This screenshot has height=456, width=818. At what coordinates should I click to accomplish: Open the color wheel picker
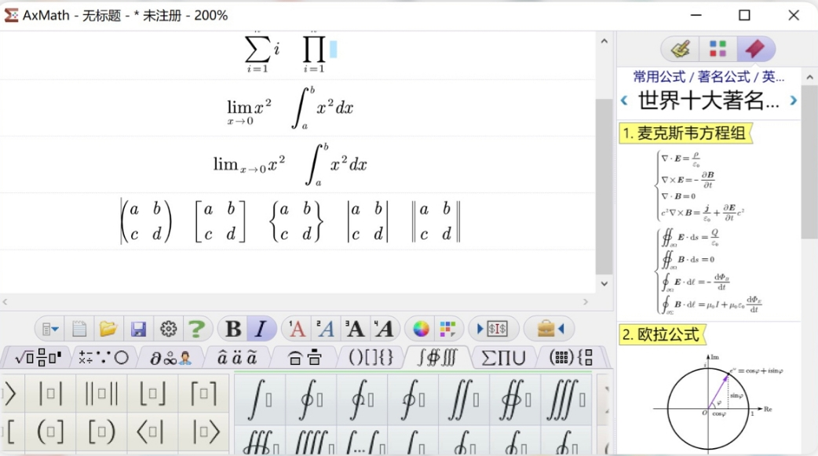[422, 329]
